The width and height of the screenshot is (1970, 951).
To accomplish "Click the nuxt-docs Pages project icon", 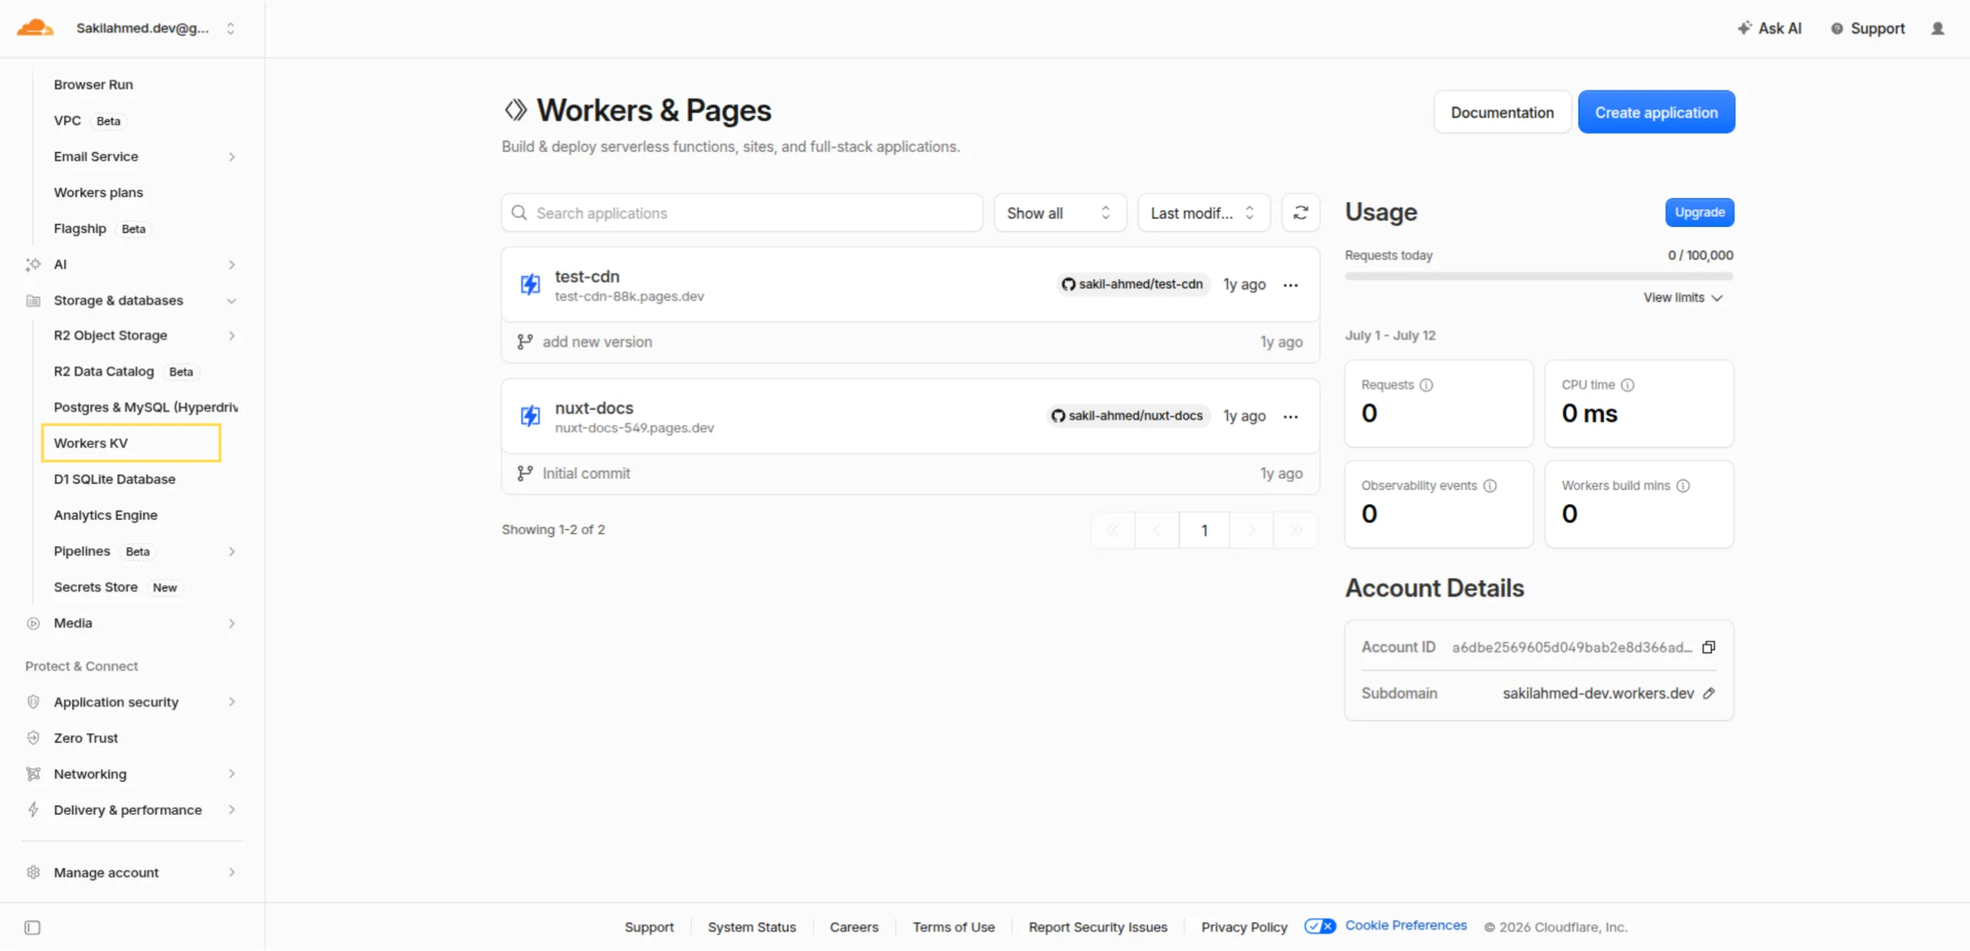I will pos(530,416).
